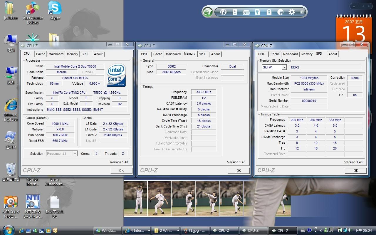The height and width of the screenshot is (235, 376).
Task: Click OK in the right SPD CPU-Z window
Action: pyautogui.click(x=356, y=170)
